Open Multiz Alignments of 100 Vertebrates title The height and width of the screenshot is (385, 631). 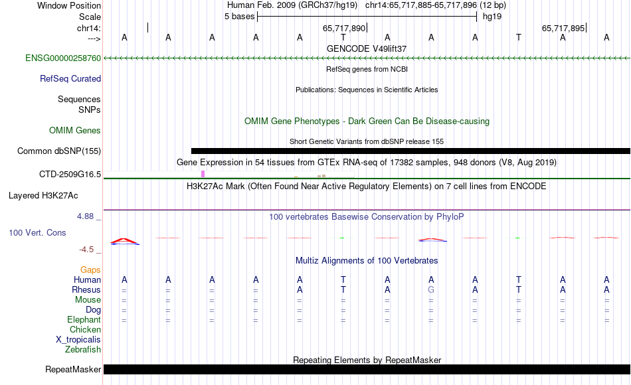pos(367,261)
